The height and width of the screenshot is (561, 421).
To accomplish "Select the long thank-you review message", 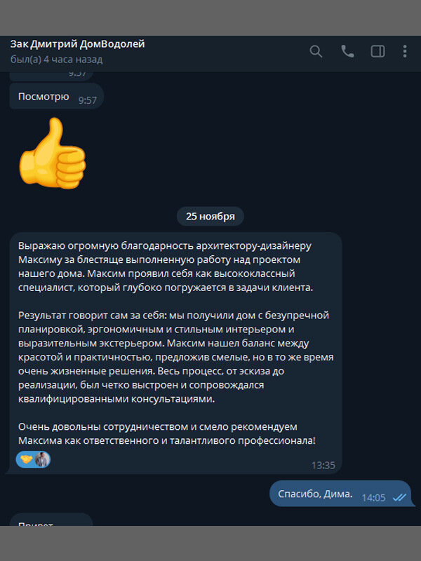I will [x=176, y=353].
